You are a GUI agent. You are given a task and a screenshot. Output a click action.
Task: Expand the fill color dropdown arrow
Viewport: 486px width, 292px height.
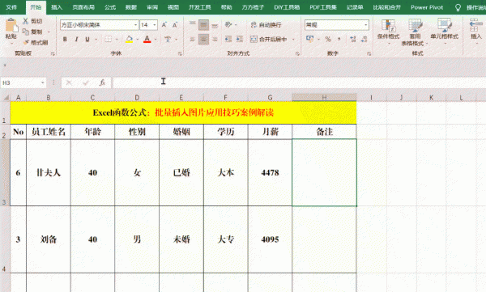[138, 40]
